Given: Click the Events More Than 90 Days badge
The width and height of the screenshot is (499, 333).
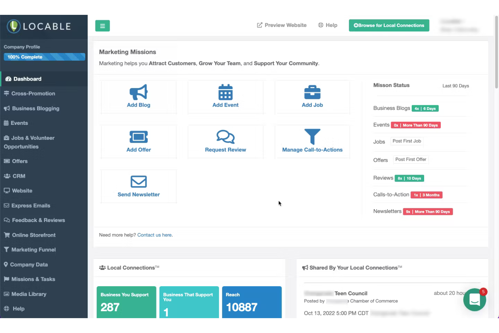Looking at the screenshot, I should point(416,125).
